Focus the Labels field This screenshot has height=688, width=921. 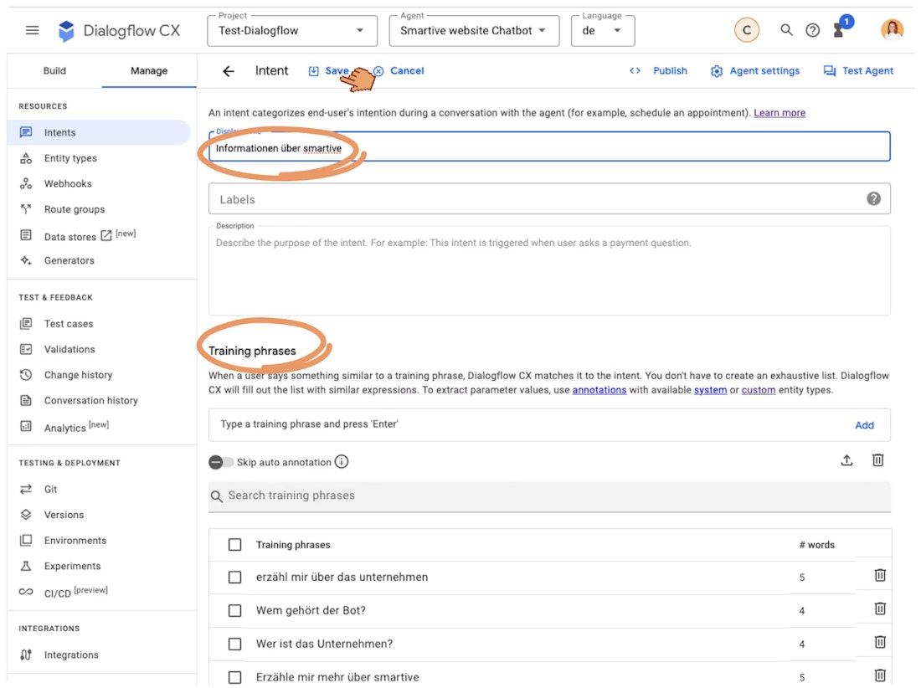pos(549,199)
